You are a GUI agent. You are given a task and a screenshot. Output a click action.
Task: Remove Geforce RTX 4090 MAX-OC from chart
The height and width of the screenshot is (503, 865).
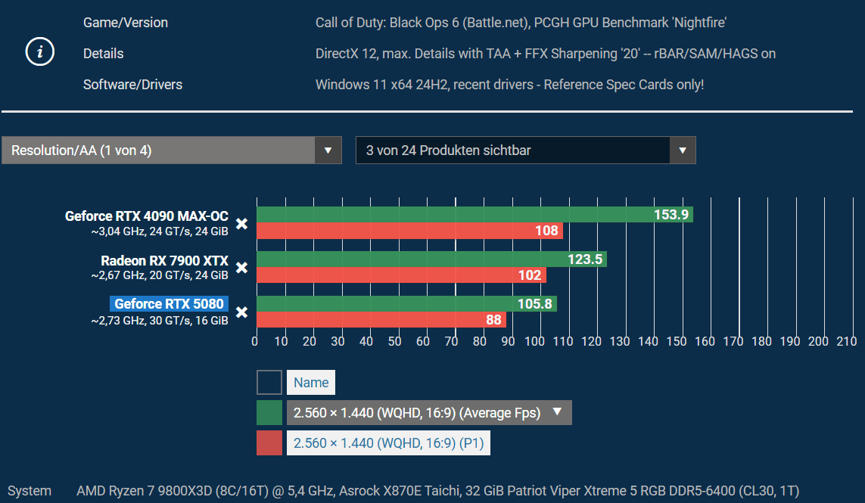click(241, 223)
